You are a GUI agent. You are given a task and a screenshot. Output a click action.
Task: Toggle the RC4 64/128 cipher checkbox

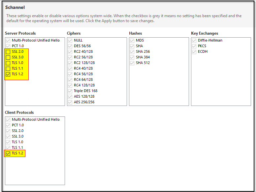(x=70, y=80)
